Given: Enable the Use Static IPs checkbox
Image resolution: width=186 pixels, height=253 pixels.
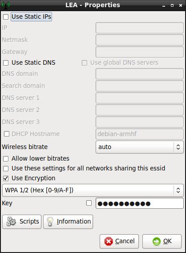Looking at the screenshot, I should (x=6, y=17).
